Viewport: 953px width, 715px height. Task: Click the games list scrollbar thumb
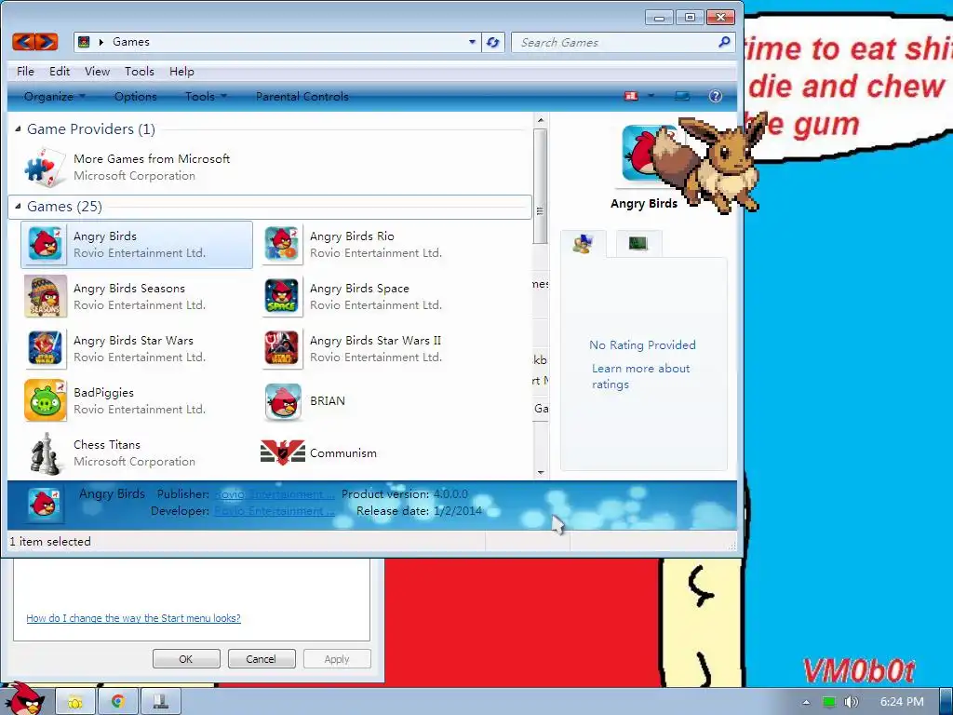(540, 186)
